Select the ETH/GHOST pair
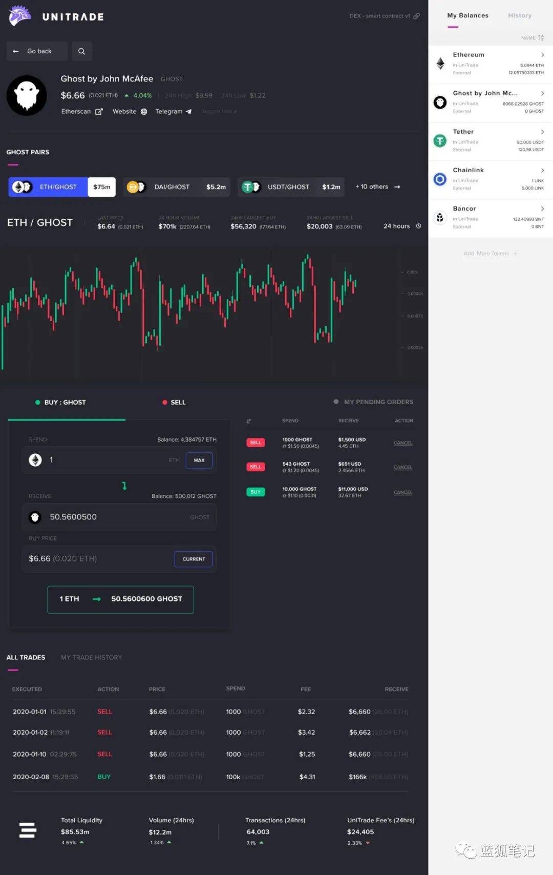Image resolution: width=553 pixels, height=875 pixels. click(x=62, y=187)
